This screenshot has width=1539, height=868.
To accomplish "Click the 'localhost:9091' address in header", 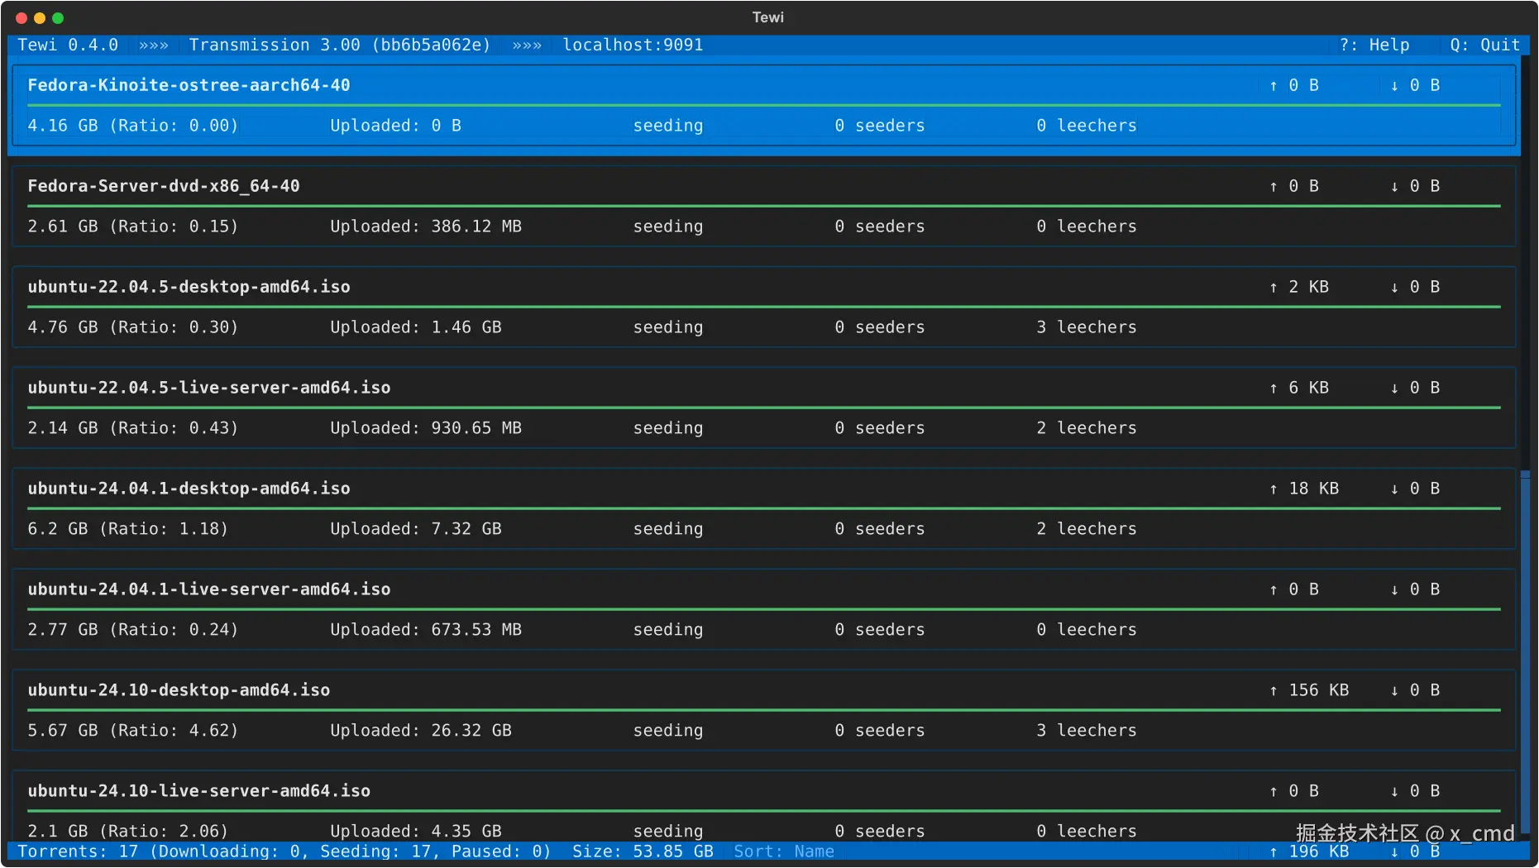I will coord(633,45).
